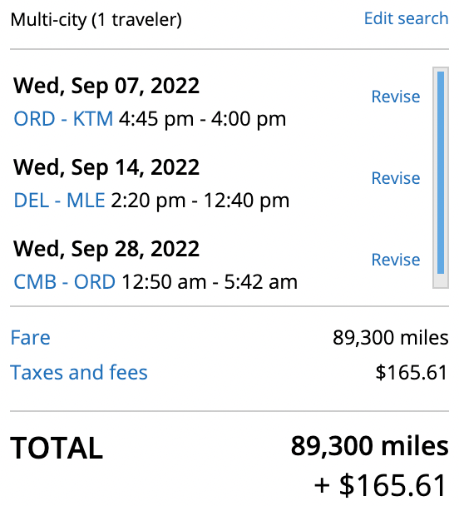Show the Fare breakdown link
Image resolution: width=459 pixels, height=506 pixels.
pyautogui.click(x=30, y=338)
